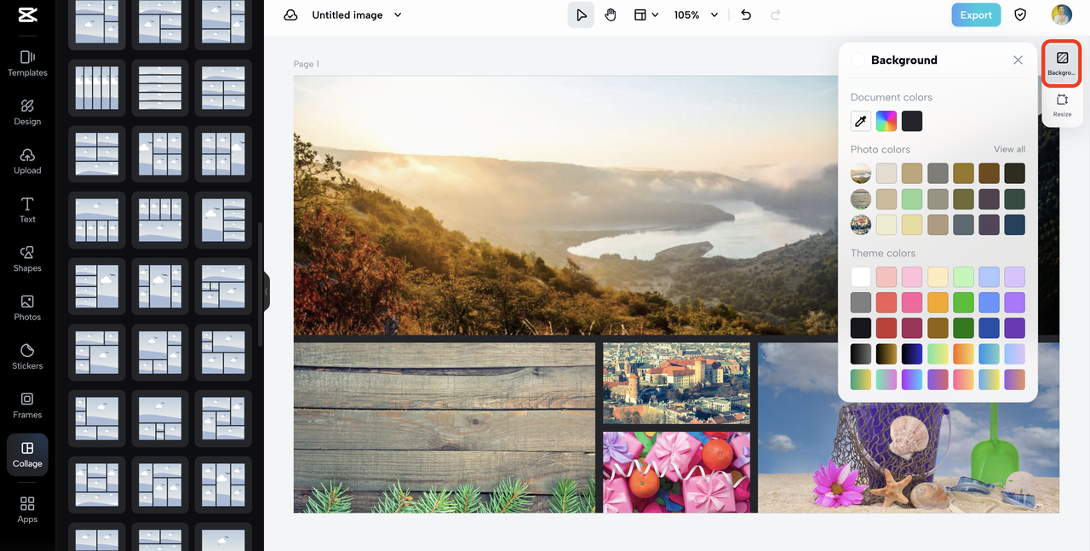Open the Photos sidebar tab
Screen dimensions: 1090x551
pyautogui.click(x=27, y=307)
